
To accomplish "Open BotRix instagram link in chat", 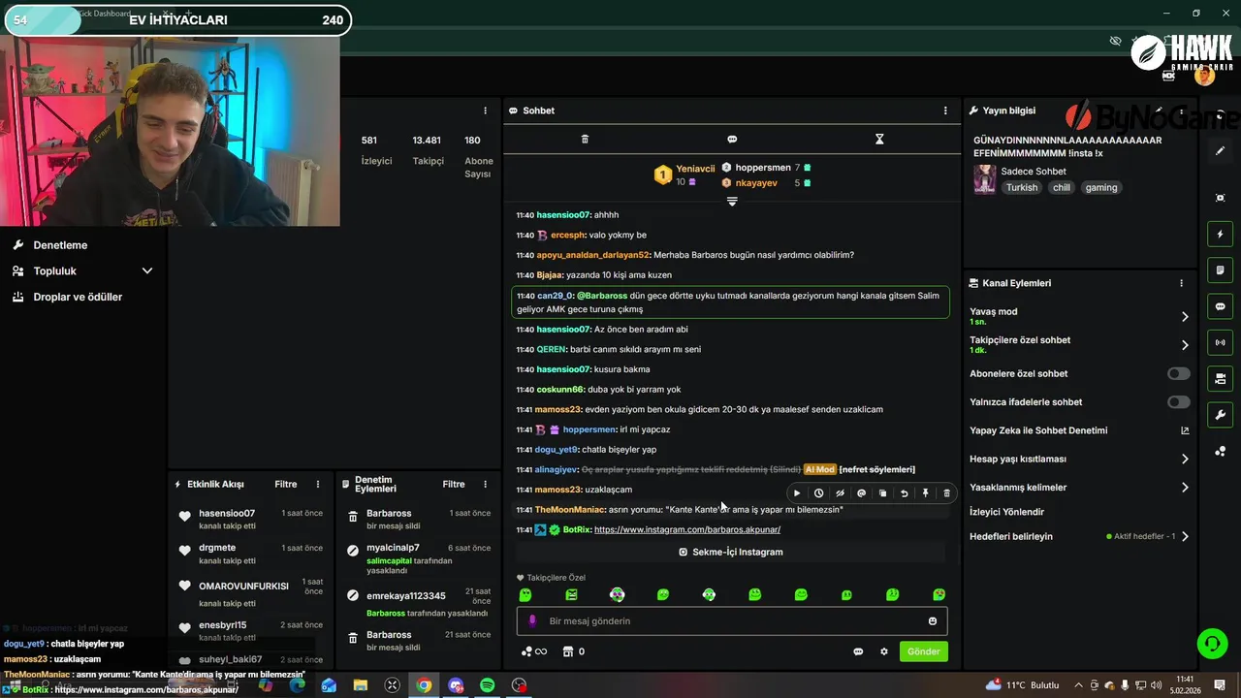I will click(687, 530).
